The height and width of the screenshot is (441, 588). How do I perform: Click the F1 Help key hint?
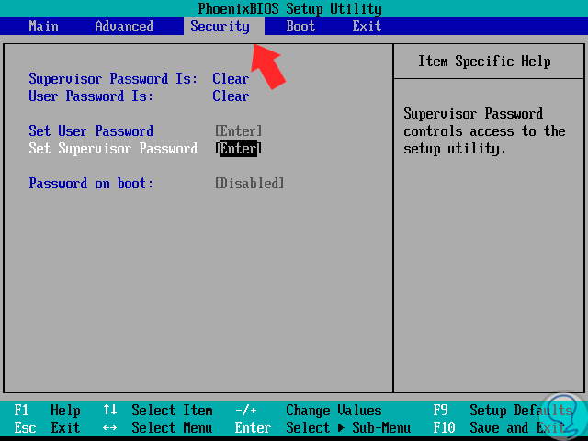click(x=47, y=411)
